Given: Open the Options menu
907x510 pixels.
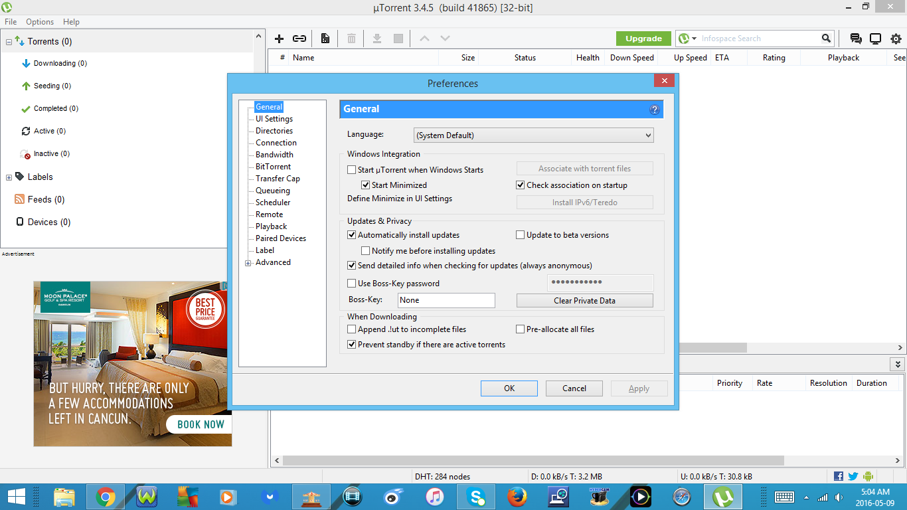Looking at the screenshot, I should (40, 22).
